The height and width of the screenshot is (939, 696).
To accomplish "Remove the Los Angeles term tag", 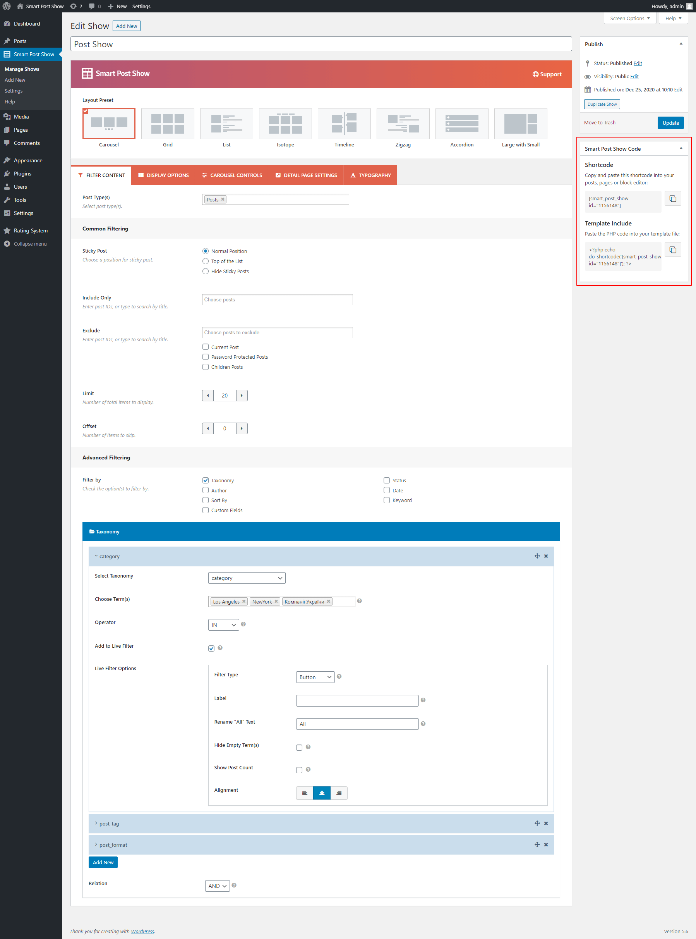I will 244,602.
